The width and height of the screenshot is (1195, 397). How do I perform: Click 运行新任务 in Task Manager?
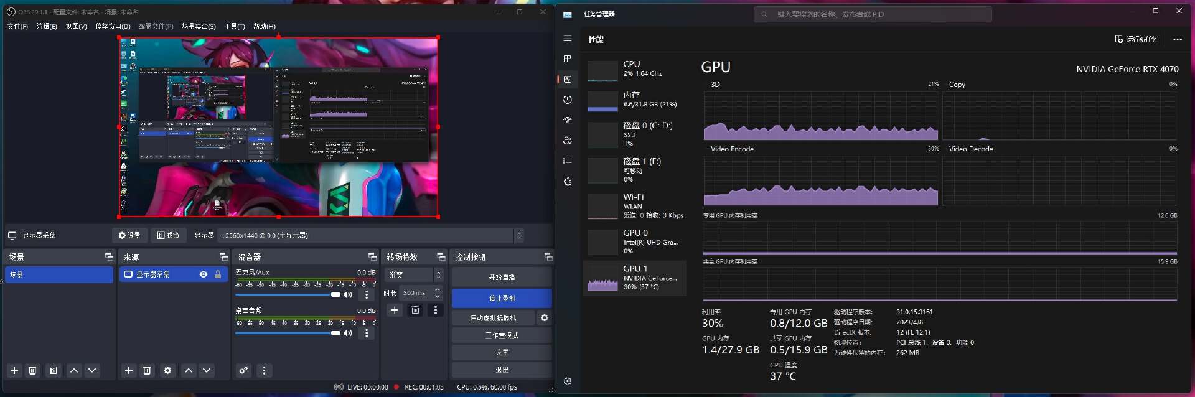[1136, 39]
